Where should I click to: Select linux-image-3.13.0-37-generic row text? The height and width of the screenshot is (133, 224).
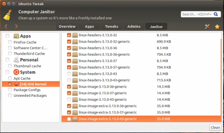[x=103, y=93]
